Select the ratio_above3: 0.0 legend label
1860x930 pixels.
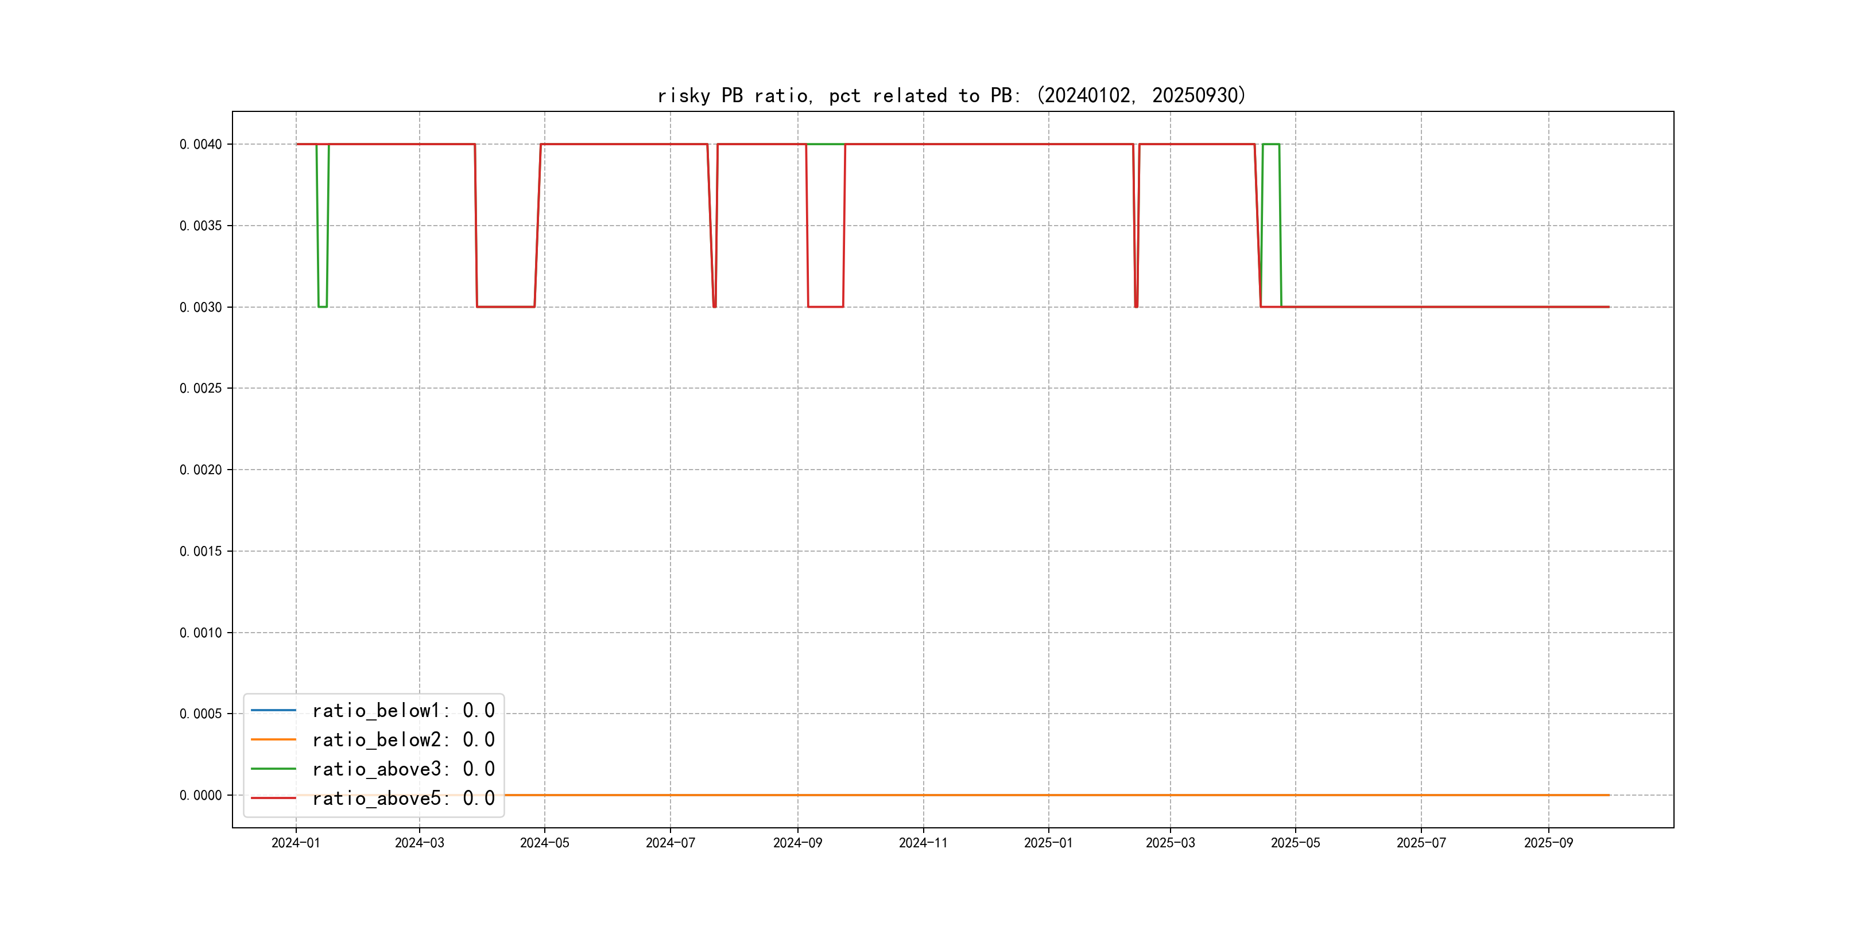point(403,769)
